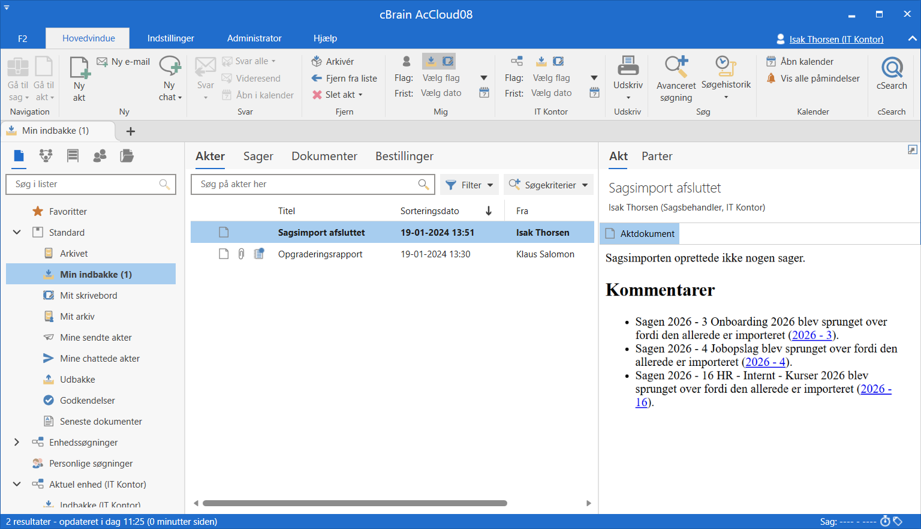Collapse the ribbon with the chevron
921x529 pixels.
pyautogui.click(x=912, y=38)
